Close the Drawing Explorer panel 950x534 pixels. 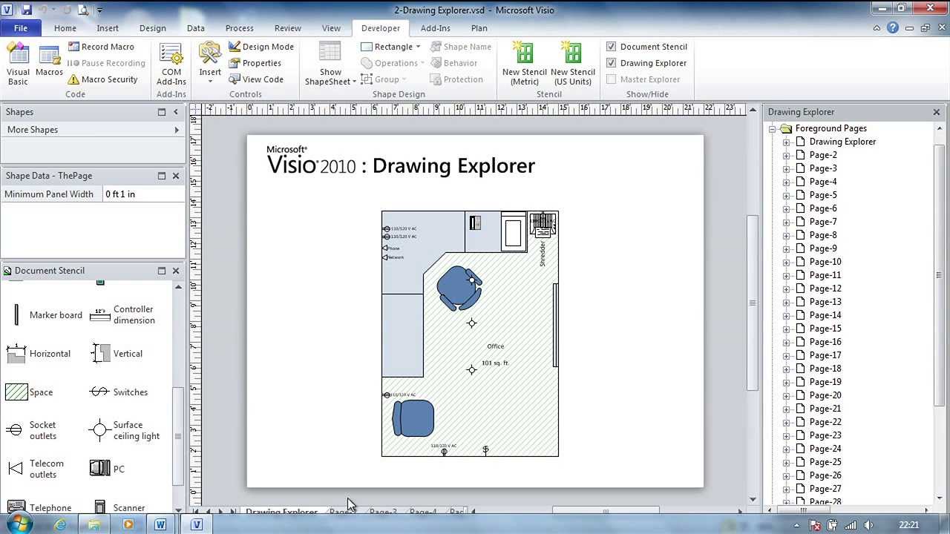click(x=937, y=112)
